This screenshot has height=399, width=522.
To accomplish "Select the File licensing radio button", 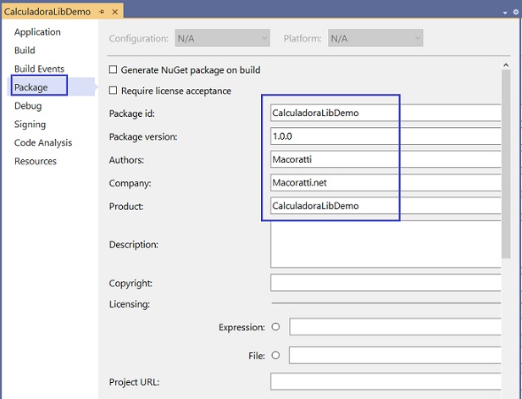I will coord(275,356).
